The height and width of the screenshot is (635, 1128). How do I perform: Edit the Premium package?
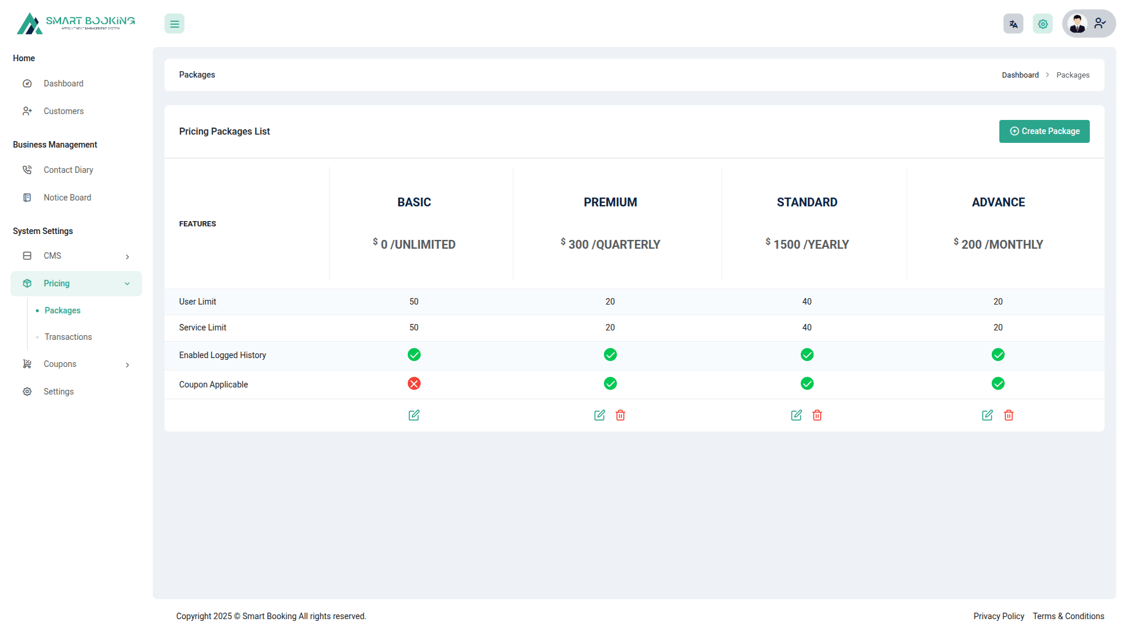pos(599,415)
